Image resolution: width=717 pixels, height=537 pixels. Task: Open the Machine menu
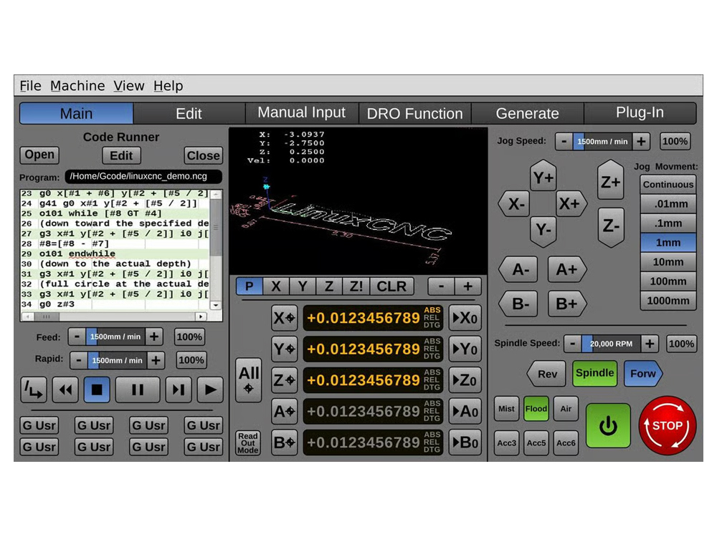coord(77,86)
